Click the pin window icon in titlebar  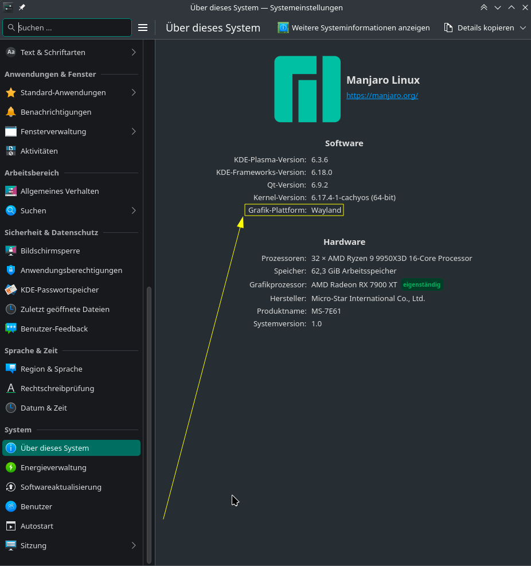click(x=22, y=7)
